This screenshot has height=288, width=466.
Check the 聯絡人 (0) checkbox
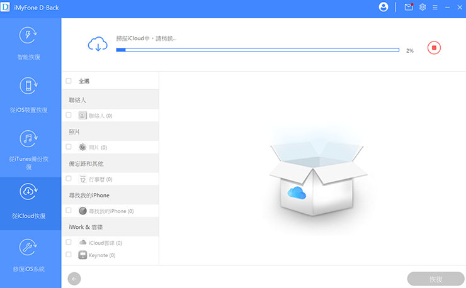[69, 116]
